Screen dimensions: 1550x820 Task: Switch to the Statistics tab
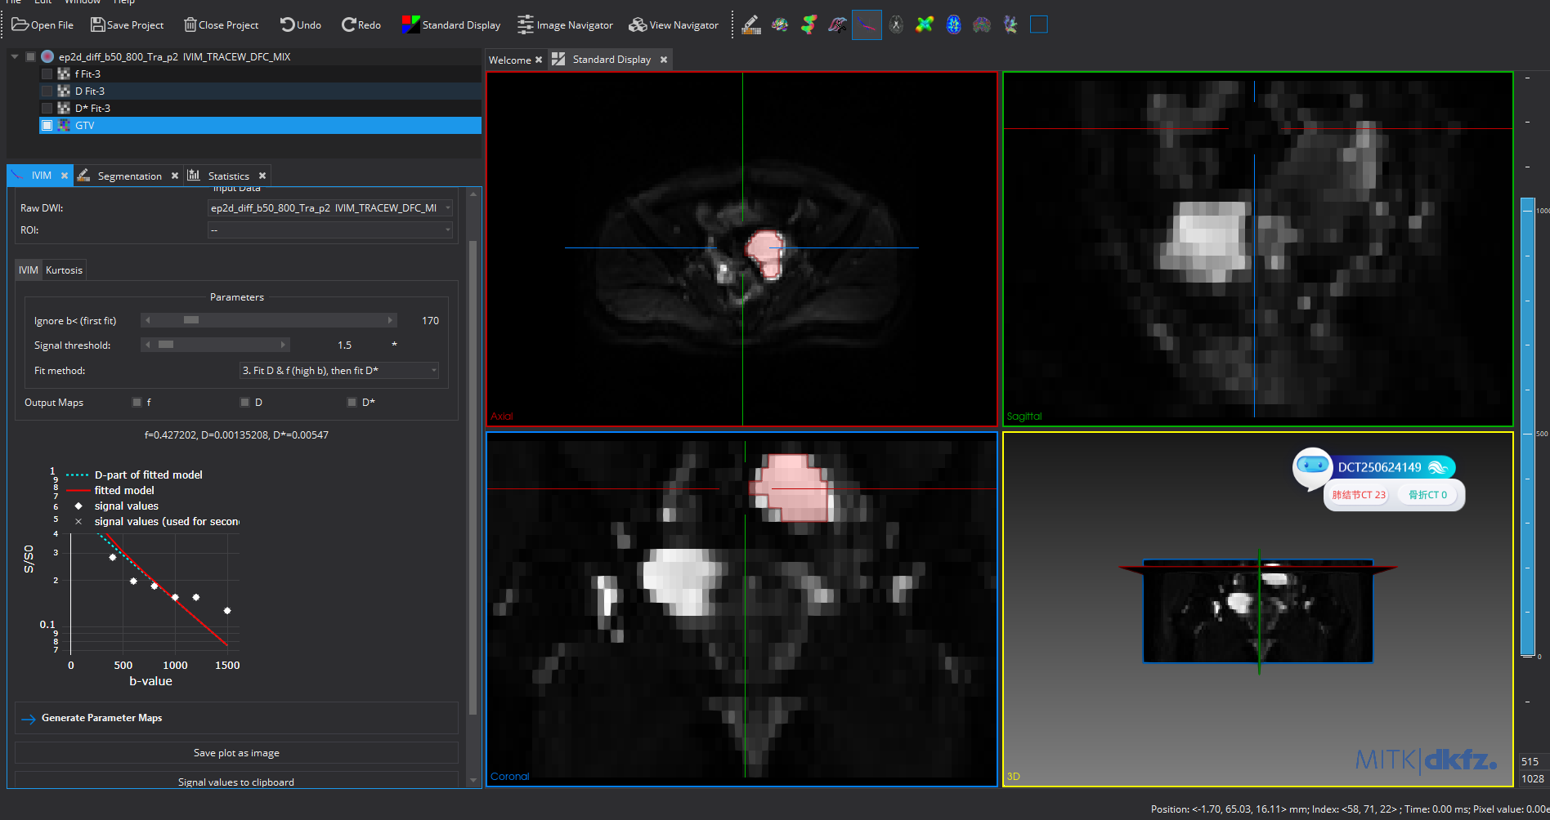227,176
